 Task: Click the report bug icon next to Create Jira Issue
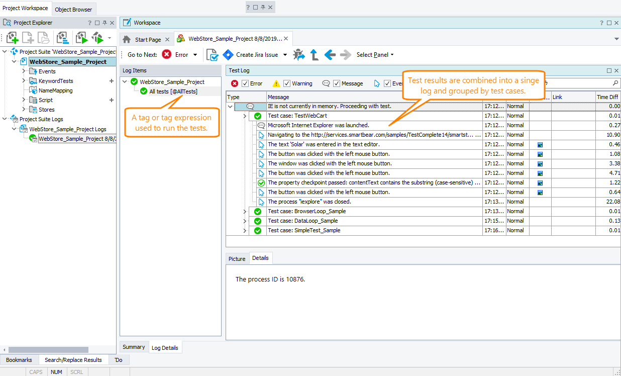pyautogui.click(x=298, y=55)
